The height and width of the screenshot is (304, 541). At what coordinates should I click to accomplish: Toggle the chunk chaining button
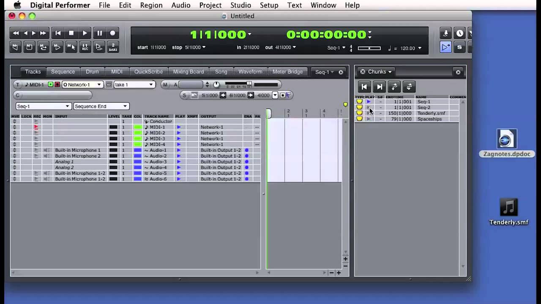click(394, 87)
